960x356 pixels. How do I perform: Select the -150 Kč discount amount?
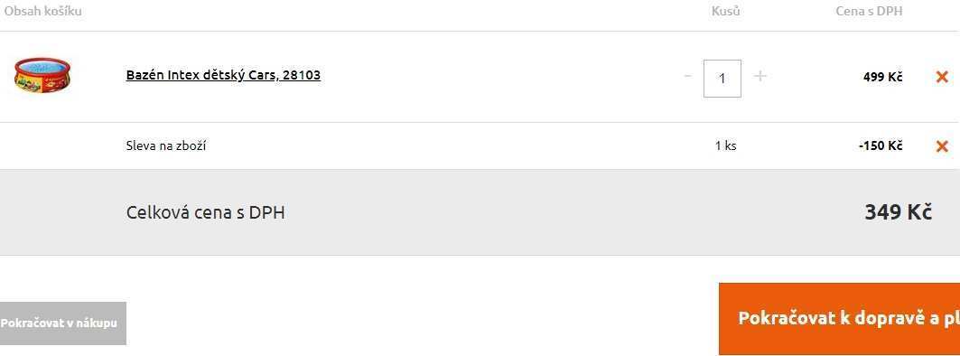click(x=881, y=145)
